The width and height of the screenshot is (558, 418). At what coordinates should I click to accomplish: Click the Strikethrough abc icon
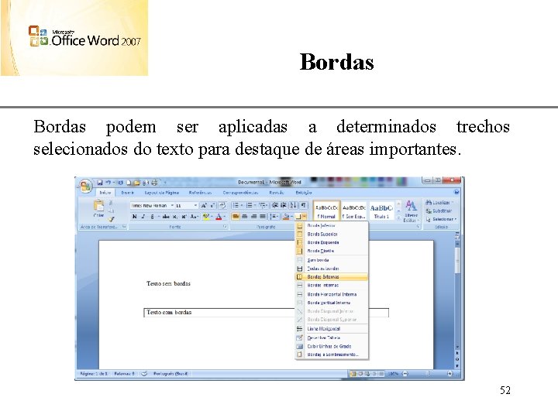click(x=166, y=217)
